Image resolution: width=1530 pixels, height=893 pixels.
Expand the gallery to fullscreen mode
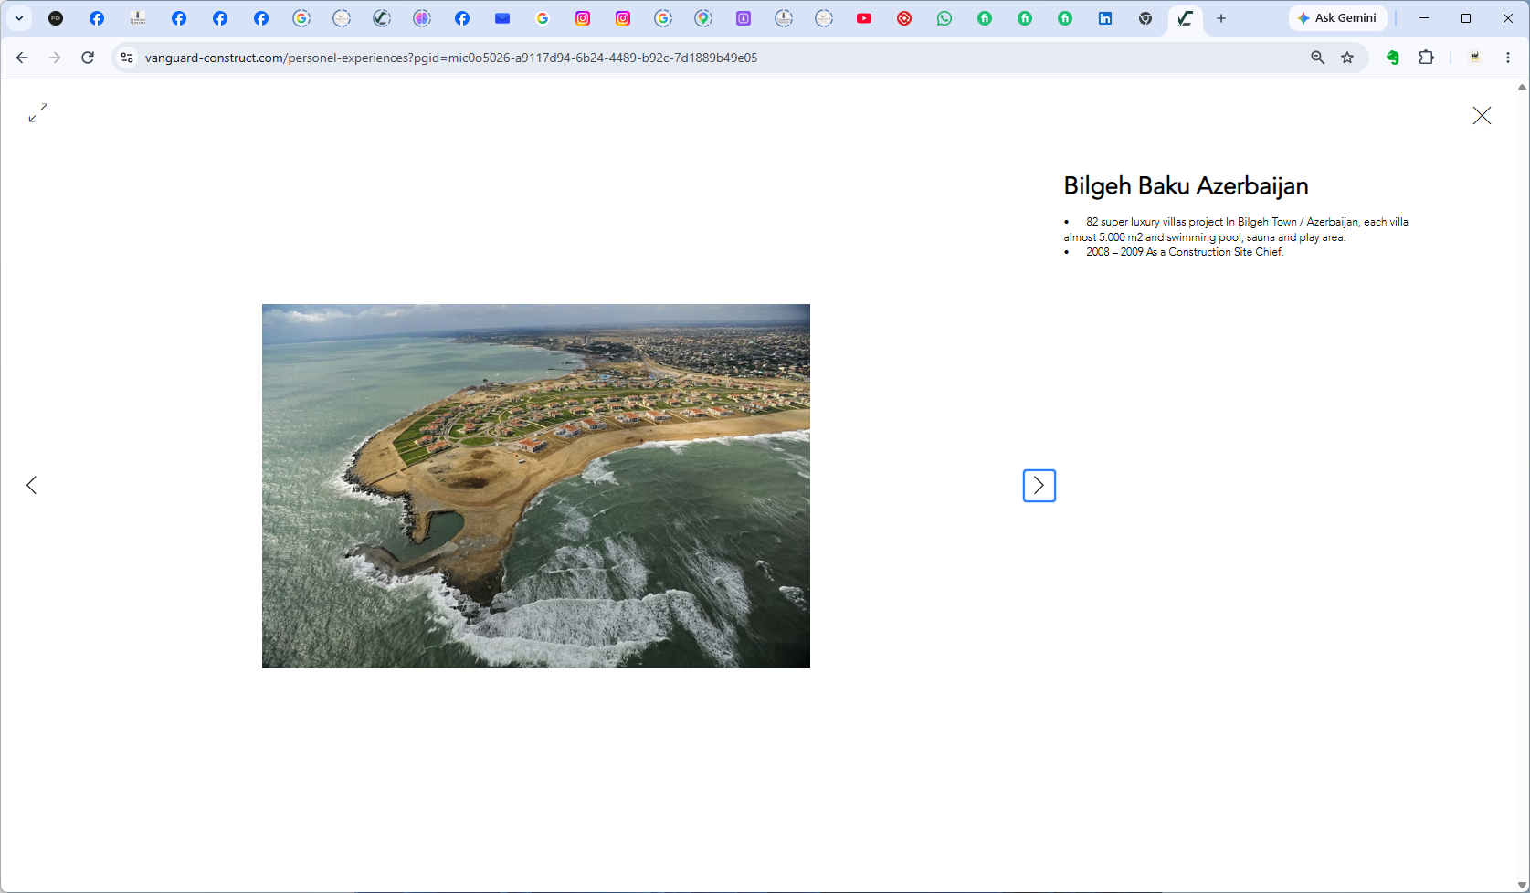tap(37, 112)
